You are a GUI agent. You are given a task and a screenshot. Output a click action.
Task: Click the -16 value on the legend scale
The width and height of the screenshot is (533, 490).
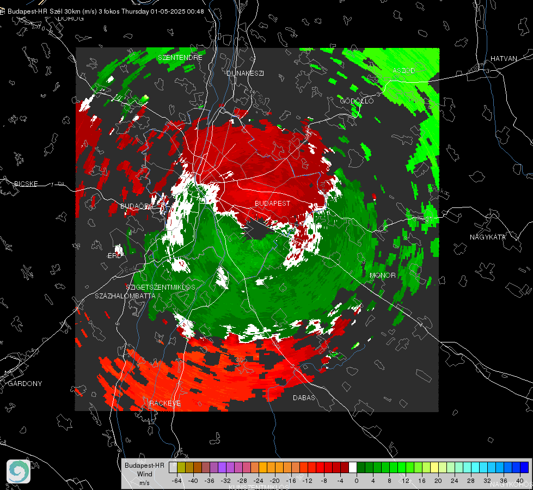pyautogui.click(x=291, y=481)
